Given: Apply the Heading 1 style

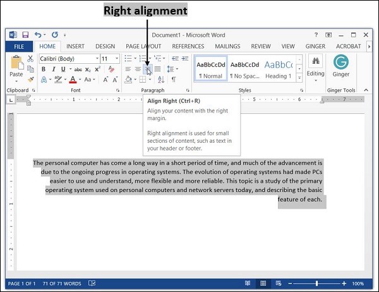Looking at the screenshot, I should tap(279, 69).
